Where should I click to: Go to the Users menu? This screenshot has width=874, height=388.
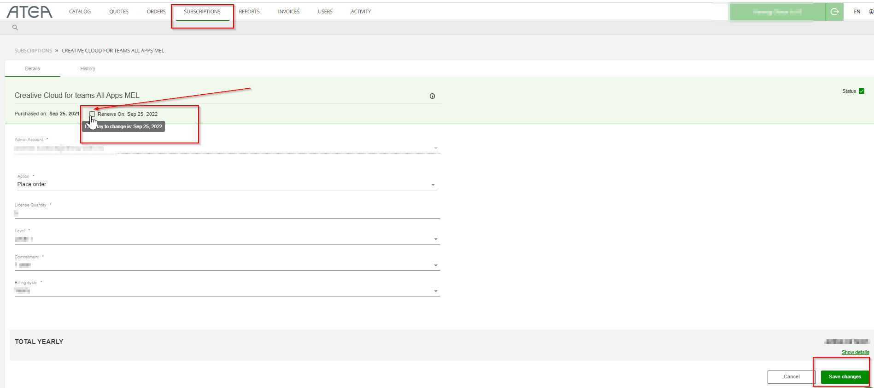(325, 11)
